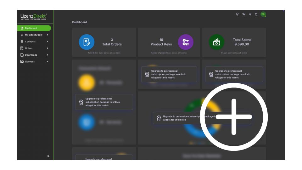The height and width of the screenshot is (170, 302).
Task: Open the Licenses sidebar item
Action: coord(30,62)
